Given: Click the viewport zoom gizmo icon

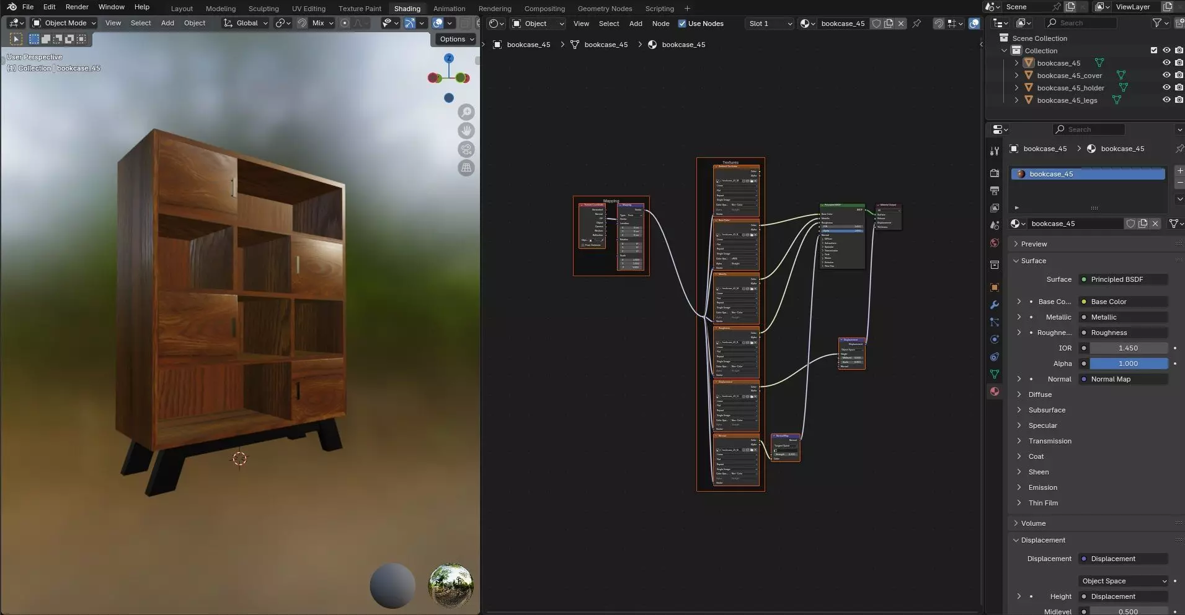Looking at the screenshot, I should click(x=466, y=112).
